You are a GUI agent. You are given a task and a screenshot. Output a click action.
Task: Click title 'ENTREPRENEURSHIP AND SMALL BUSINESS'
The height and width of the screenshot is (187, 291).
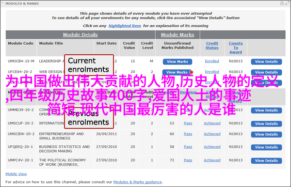point(61,136)
